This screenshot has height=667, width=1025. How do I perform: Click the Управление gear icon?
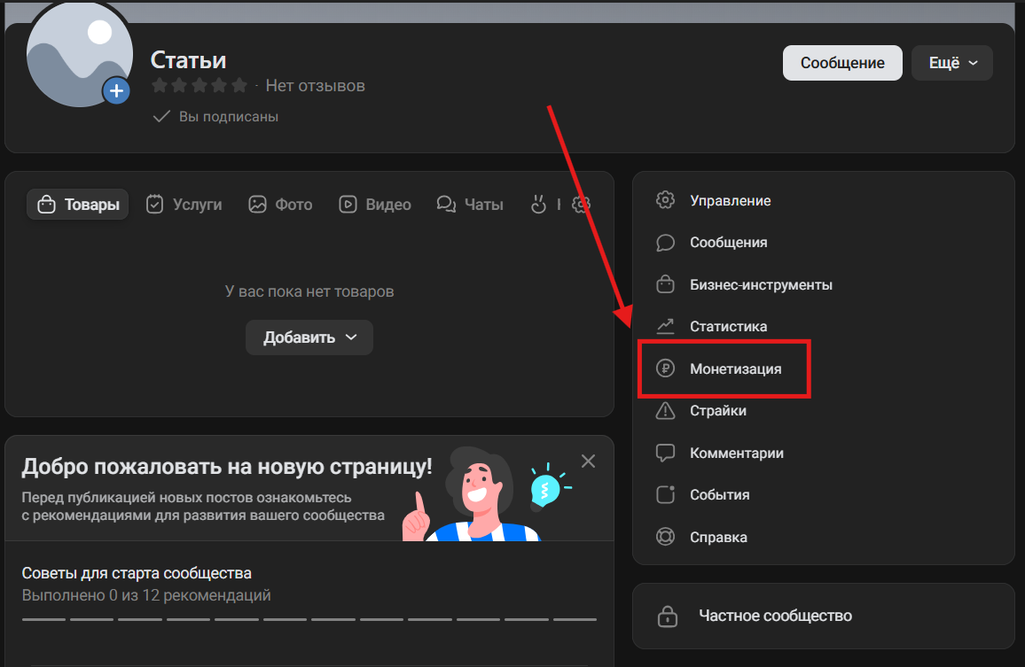pyautogui.click(x=665, y=200)
